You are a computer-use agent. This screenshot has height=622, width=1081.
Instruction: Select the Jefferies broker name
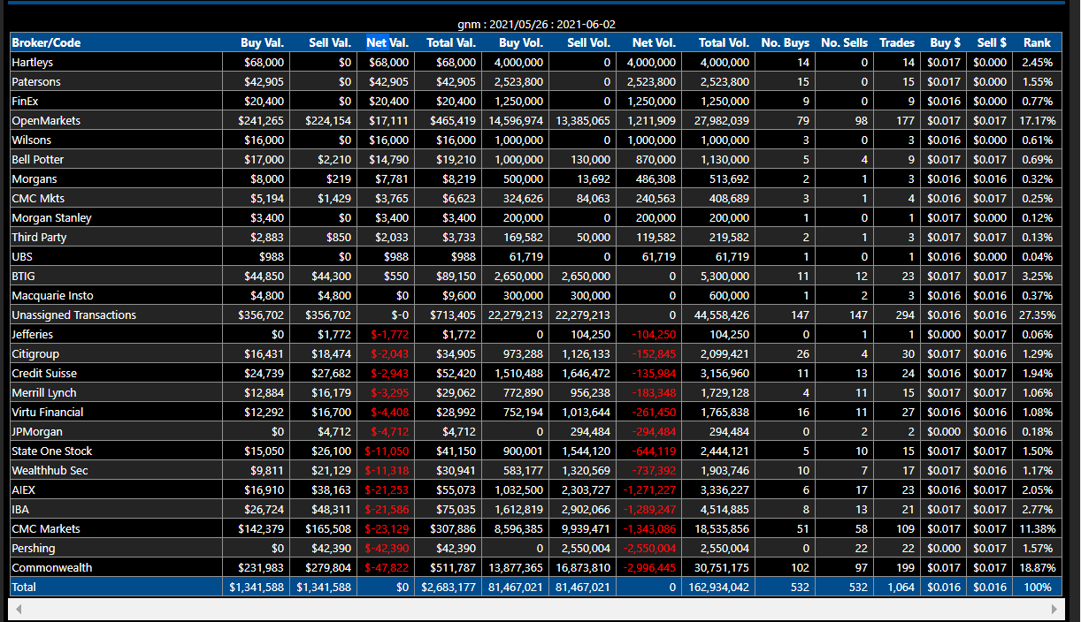coord(33,334)
